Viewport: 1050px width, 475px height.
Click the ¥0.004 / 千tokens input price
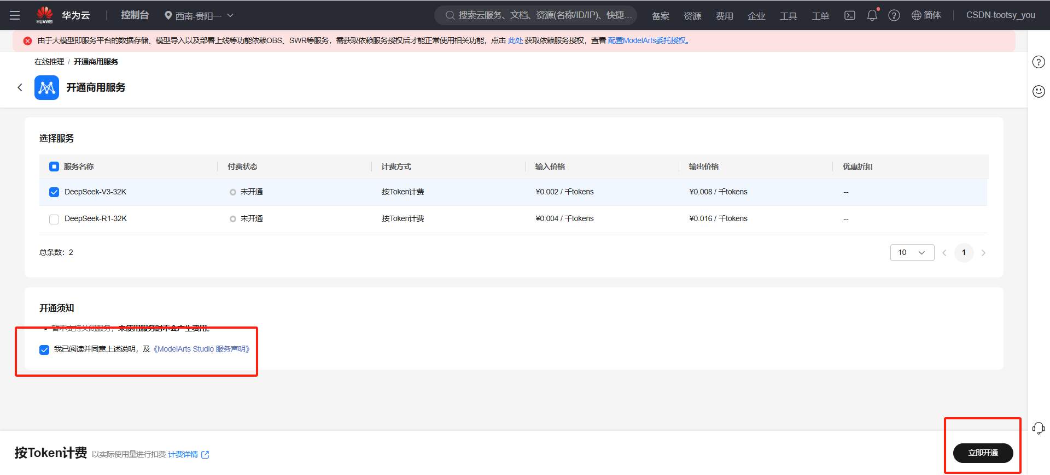pyautogui.click(x=564, y=218)
